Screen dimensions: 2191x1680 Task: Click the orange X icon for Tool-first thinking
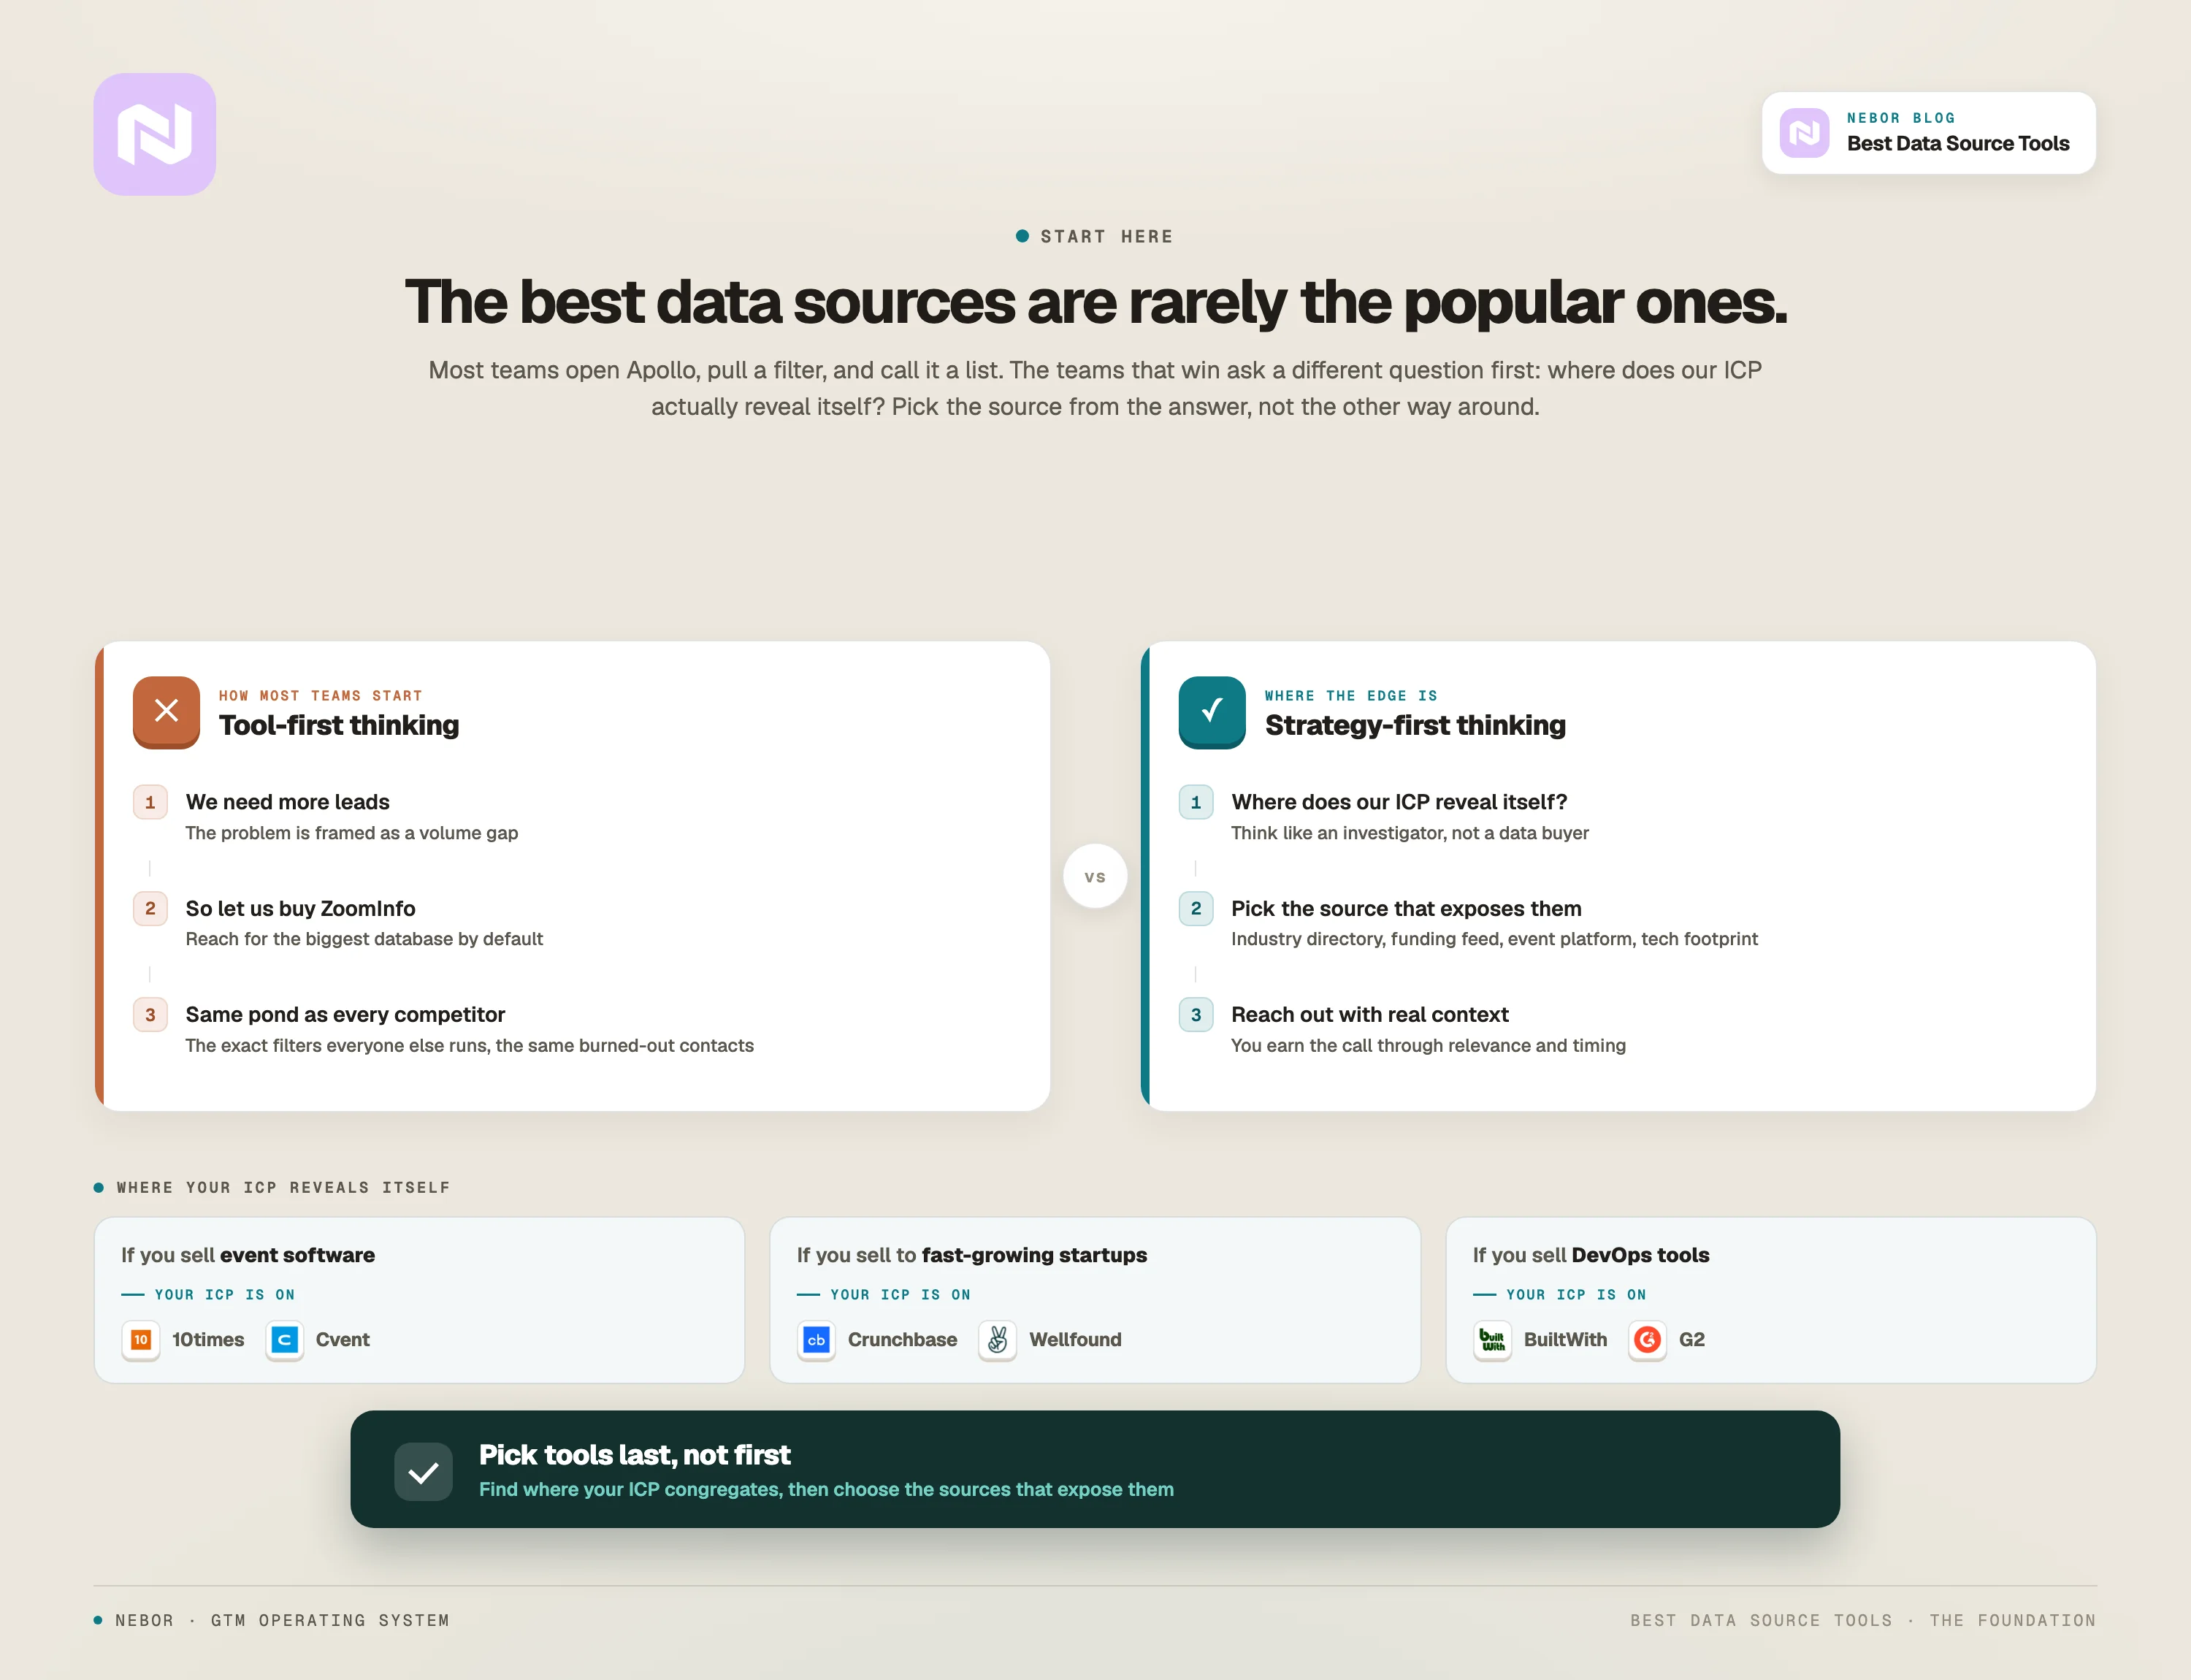(167, 711)
